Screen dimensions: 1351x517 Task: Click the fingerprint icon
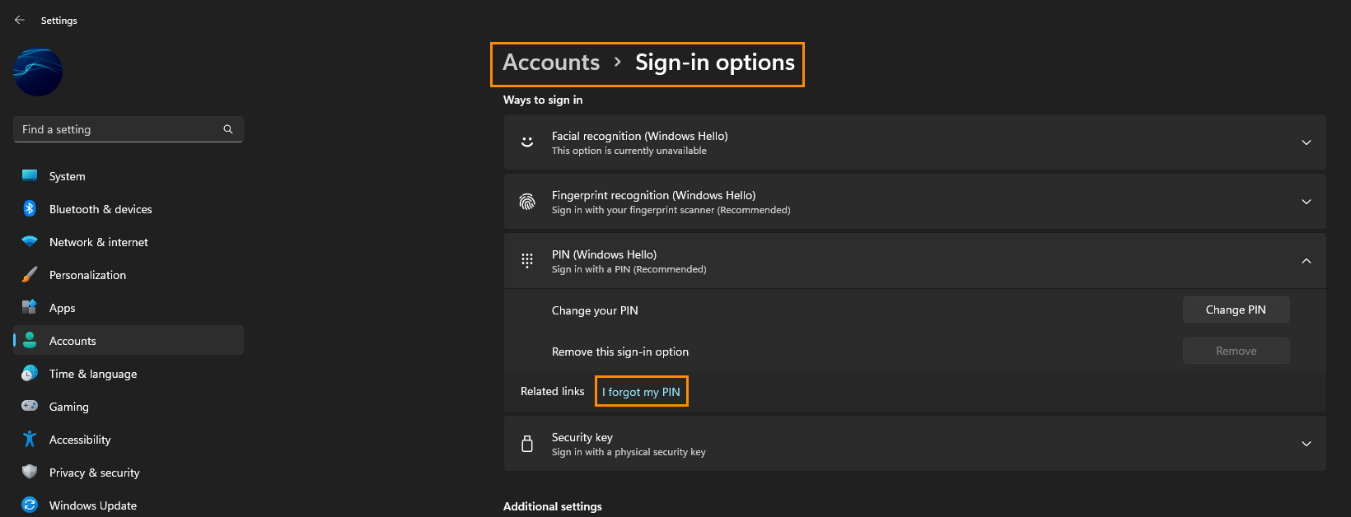pos(527,202)
